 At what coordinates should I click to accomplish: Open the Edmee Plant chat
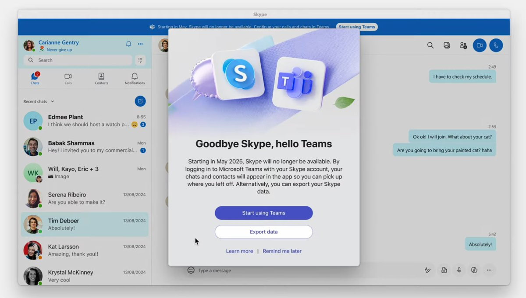(x=85, y=121)
